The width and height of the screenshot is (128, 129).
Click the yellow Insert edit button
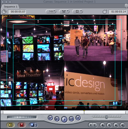click(11, 125)
